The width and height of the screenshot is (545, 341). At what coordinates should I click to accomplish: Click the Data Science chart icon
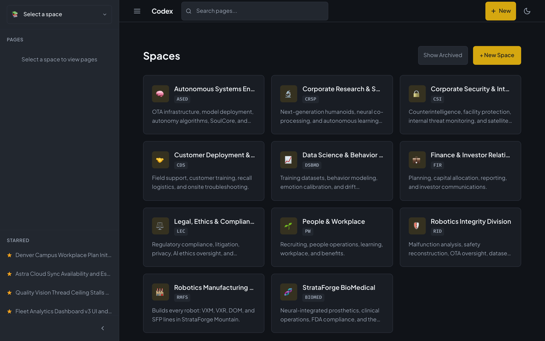tap(288, 160)
